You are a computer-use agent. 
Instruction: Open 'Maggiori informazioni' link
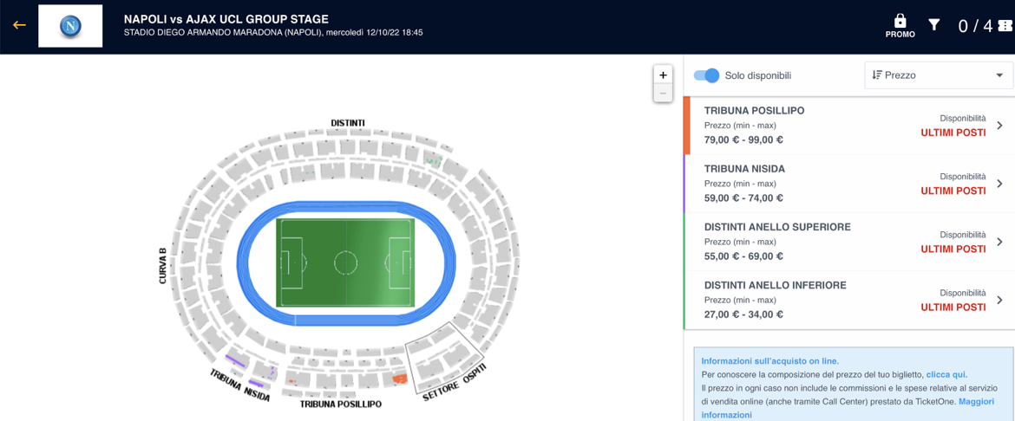pyautogui.click(x=976, y=402)
